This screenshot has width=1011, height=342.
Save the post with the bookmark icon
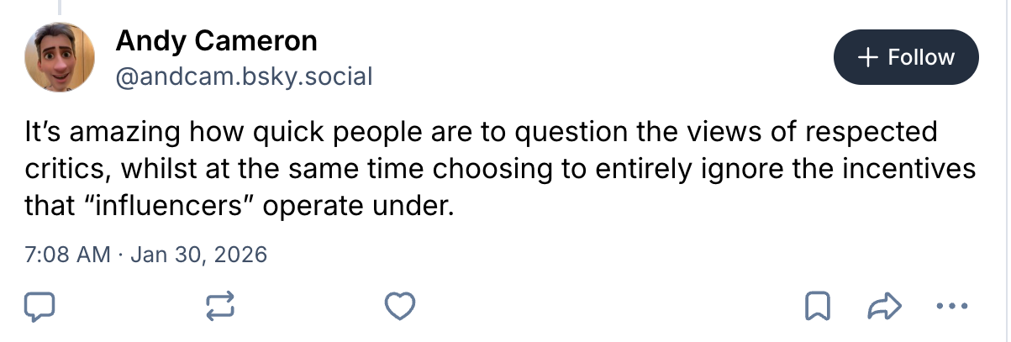pos(816,308)
